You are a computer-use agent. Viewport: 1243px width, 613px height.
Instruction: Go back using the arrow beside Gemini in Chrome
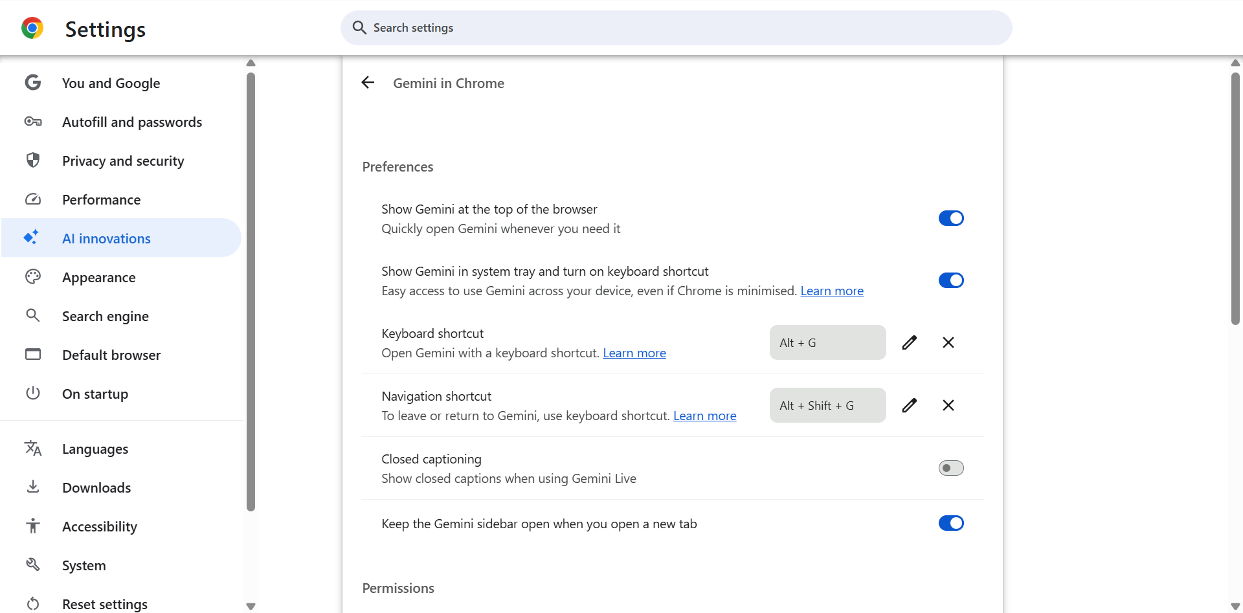pyautogui.click(x=368, y=82)
